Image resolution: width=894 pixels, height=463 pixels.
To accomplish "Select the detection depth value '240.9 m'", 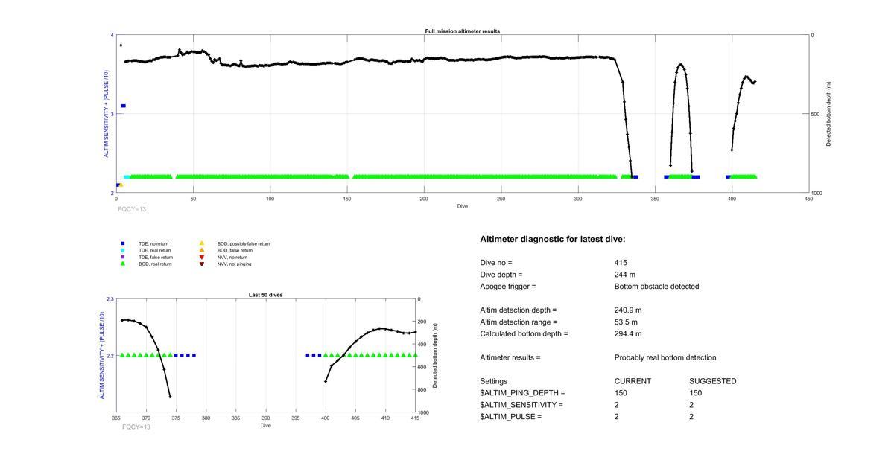I will pyautogui.click(x=628, y=310).
